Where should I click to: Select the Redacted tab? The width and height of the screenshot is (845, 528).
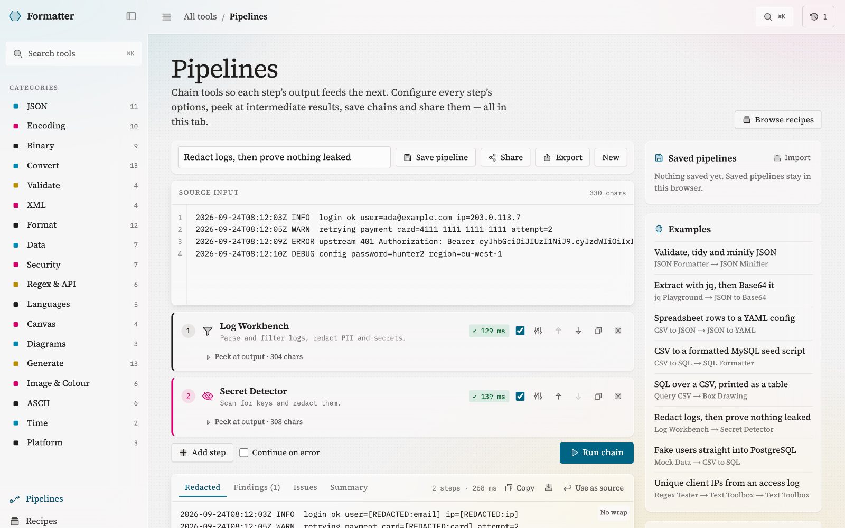click(x=202, y=487)
